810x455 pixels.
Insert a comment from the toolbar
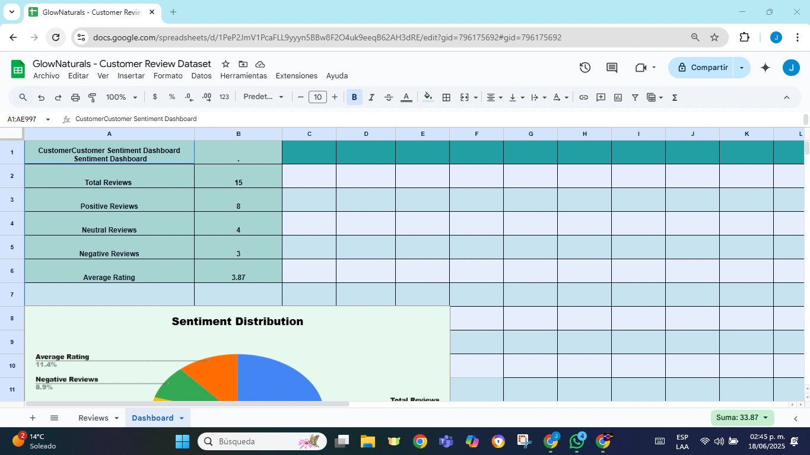click(601, 97)
